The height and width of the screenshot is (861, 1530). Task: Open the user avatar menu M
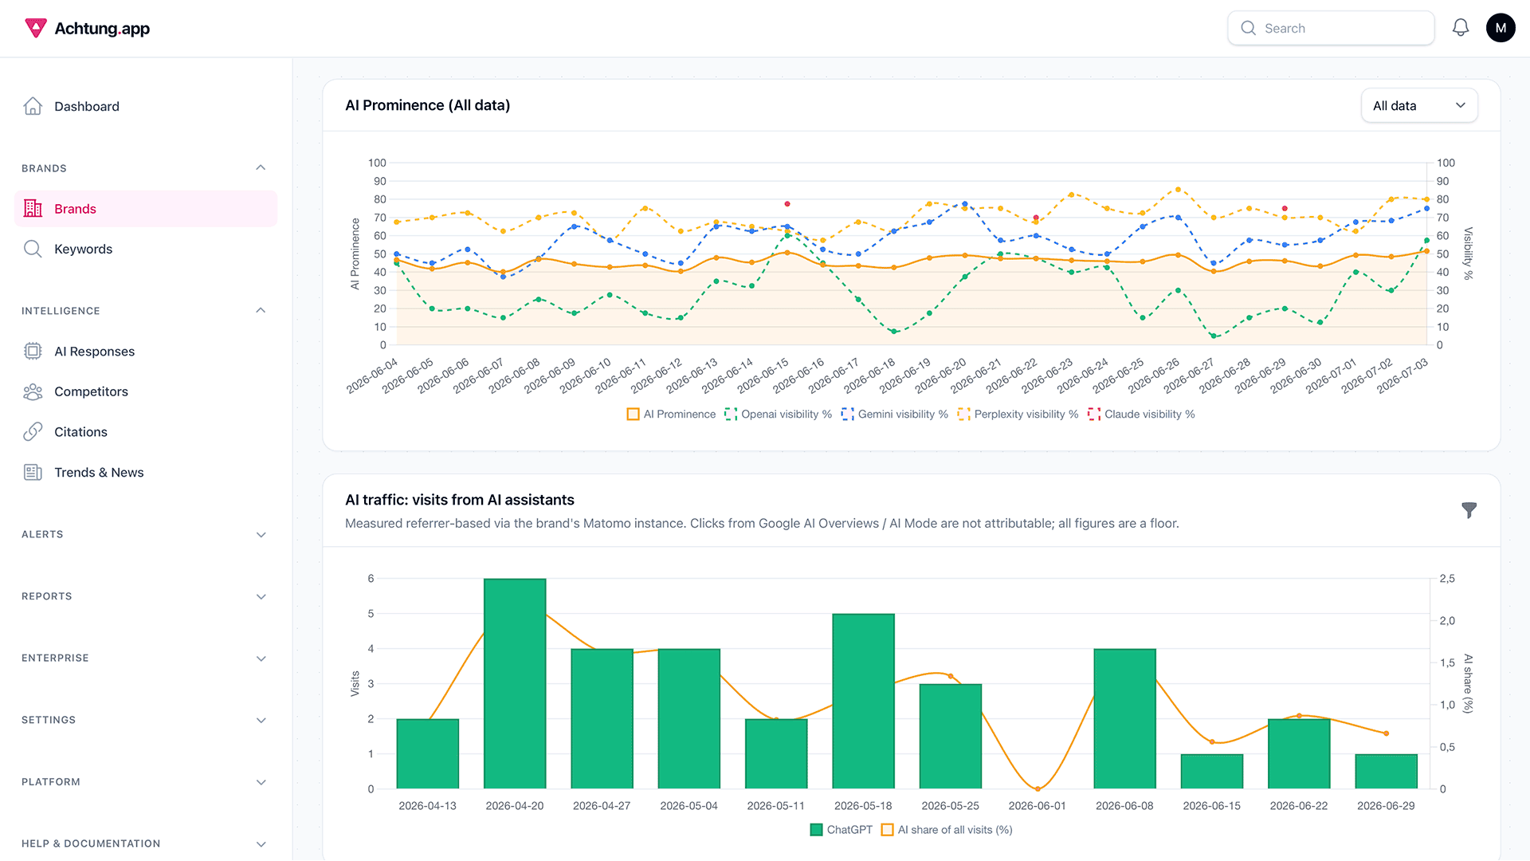1501,28
